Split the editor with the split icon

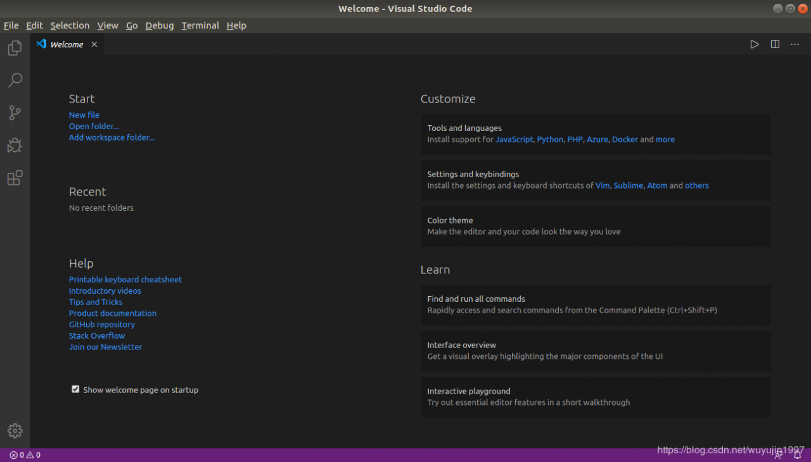pos(775,44)
